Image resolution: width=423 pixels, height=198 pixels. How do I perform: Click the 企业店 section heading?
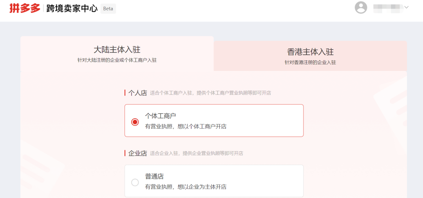137,153
